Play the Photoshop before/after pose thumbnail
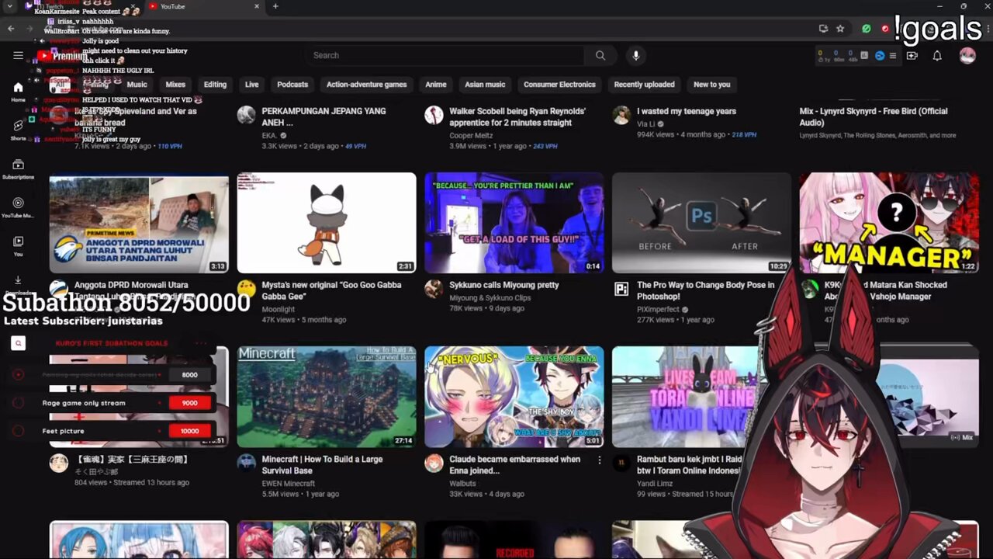The width and height of the screenshot is (993, 559). click(701, 223)
